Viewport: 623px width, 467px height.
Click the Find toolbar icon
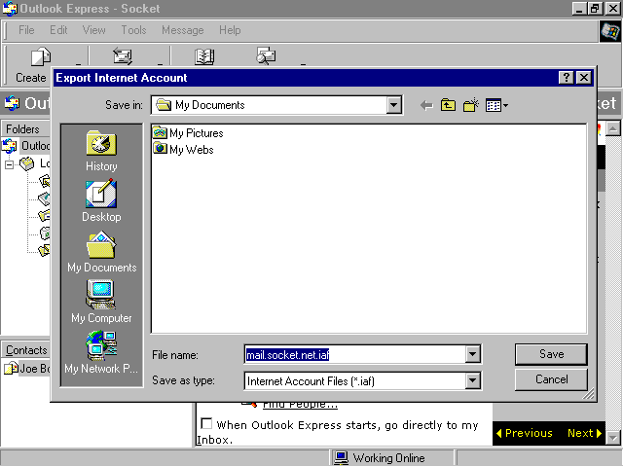pyautogui.click(x=266, y=55)
